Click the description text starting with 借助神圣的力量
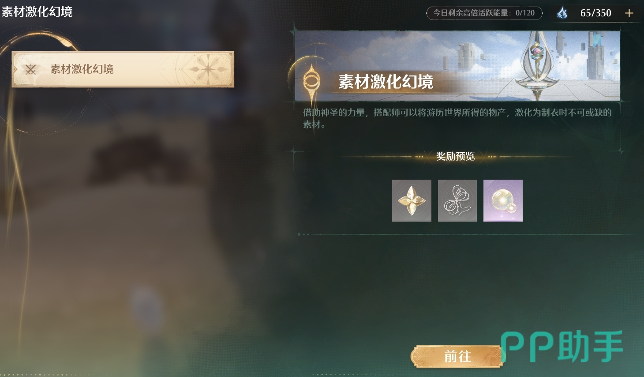 pos(457,118)
